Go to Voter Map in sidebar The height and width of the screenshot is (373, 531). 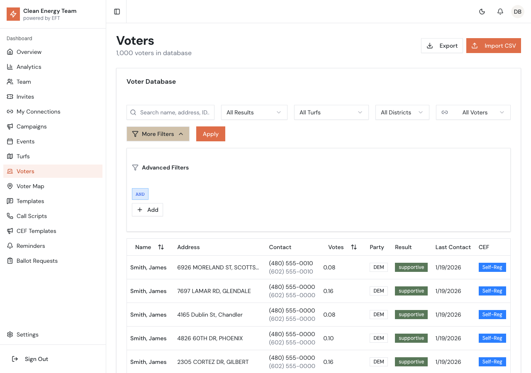click(30, 186)
